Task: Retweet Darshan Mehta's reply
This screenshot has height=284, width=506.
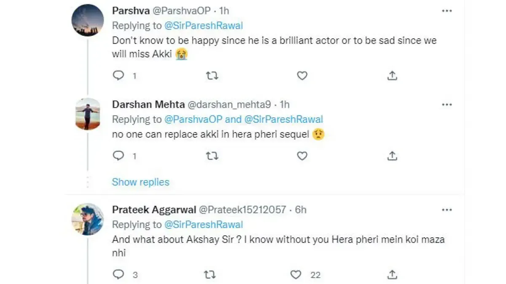Action: tap(212, 156)
